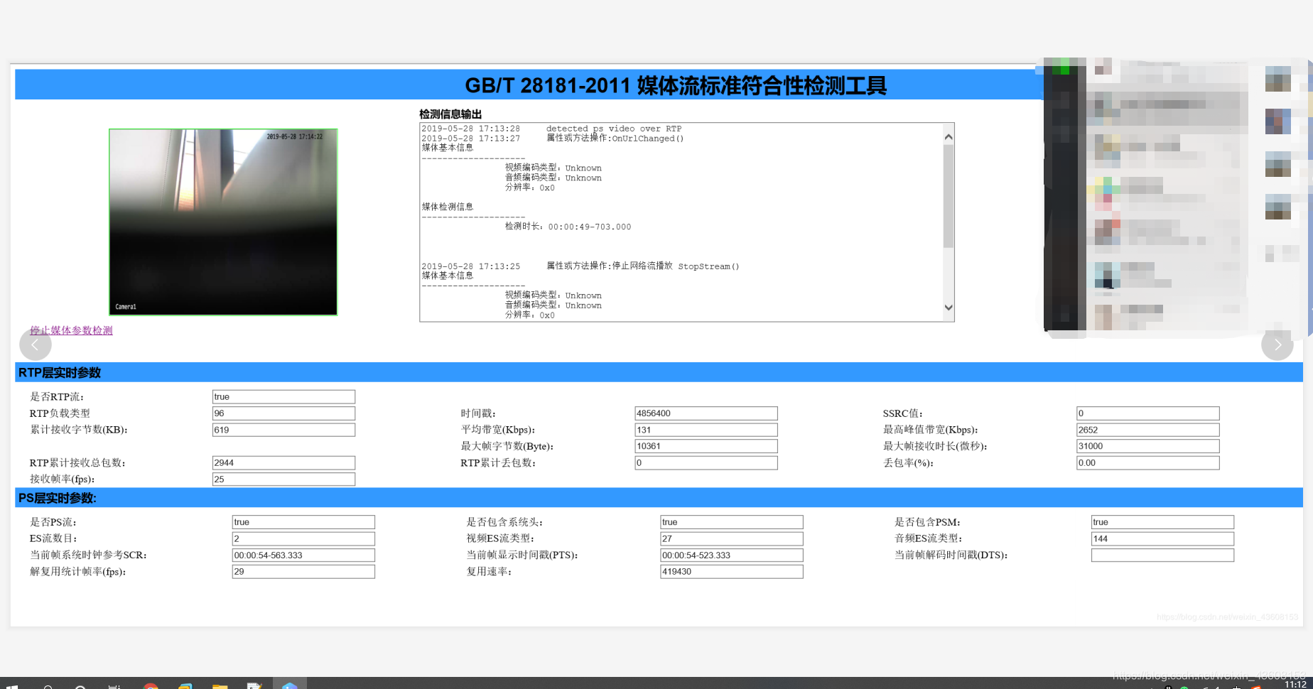Click the RTP负载类型 field showing 96
This screenshot has width=1313, height=689.
283,413
